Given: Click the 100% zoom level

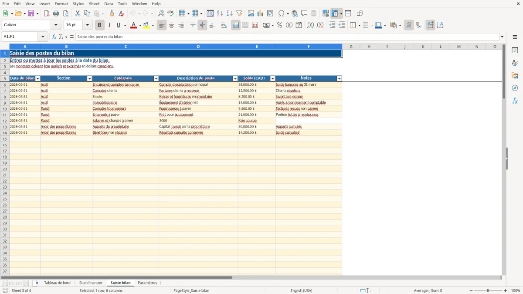Looking at the screenshot, I should [516, 291].
